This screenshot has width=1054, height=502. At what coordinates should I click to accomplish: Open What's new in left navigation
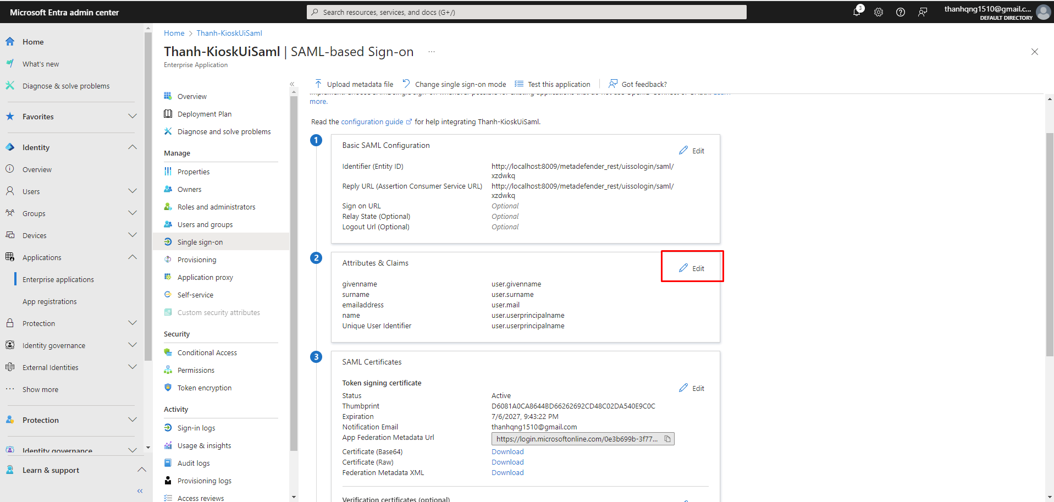click(x=41, y=64)
